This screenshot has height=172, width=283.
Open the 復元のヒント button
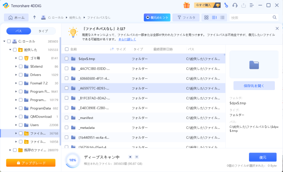pos(157,17)
